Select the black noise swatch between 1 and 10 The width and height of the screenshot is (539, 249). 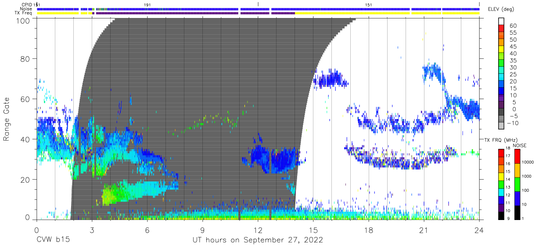click(x=517, y=212)
